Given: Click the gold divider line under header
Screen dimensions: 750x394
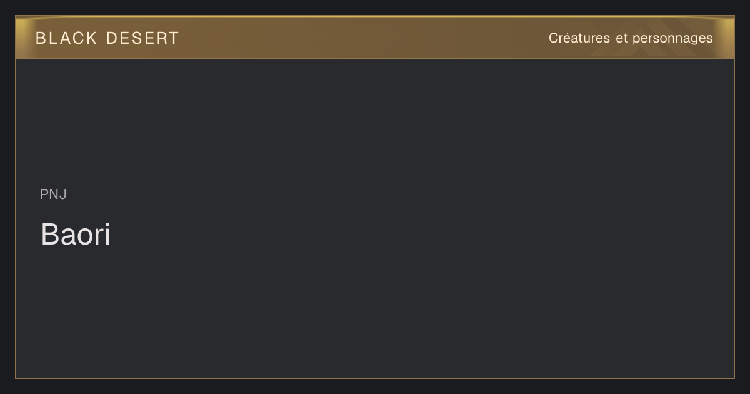Looking at the screenshot, I should click(375, 58).
